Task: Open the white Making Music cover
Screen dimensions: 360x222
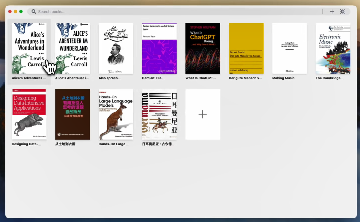Action: click(290, 48)
